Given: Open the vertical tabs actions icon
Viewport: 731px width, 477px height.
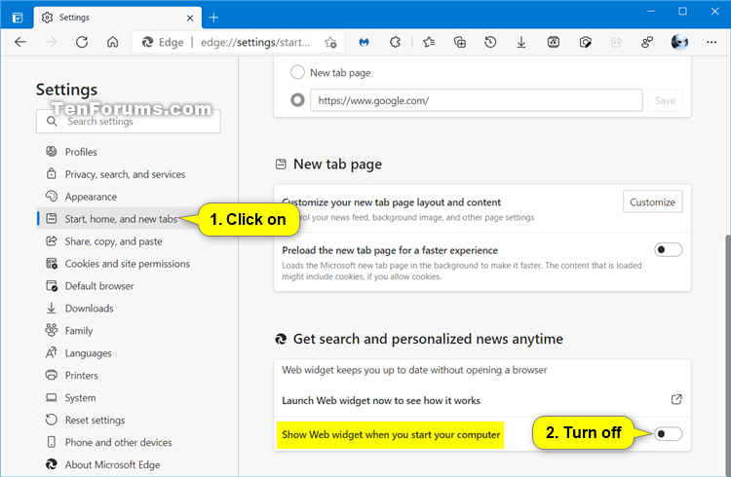Looking at the screenshot, I should (x=18, y=18).
